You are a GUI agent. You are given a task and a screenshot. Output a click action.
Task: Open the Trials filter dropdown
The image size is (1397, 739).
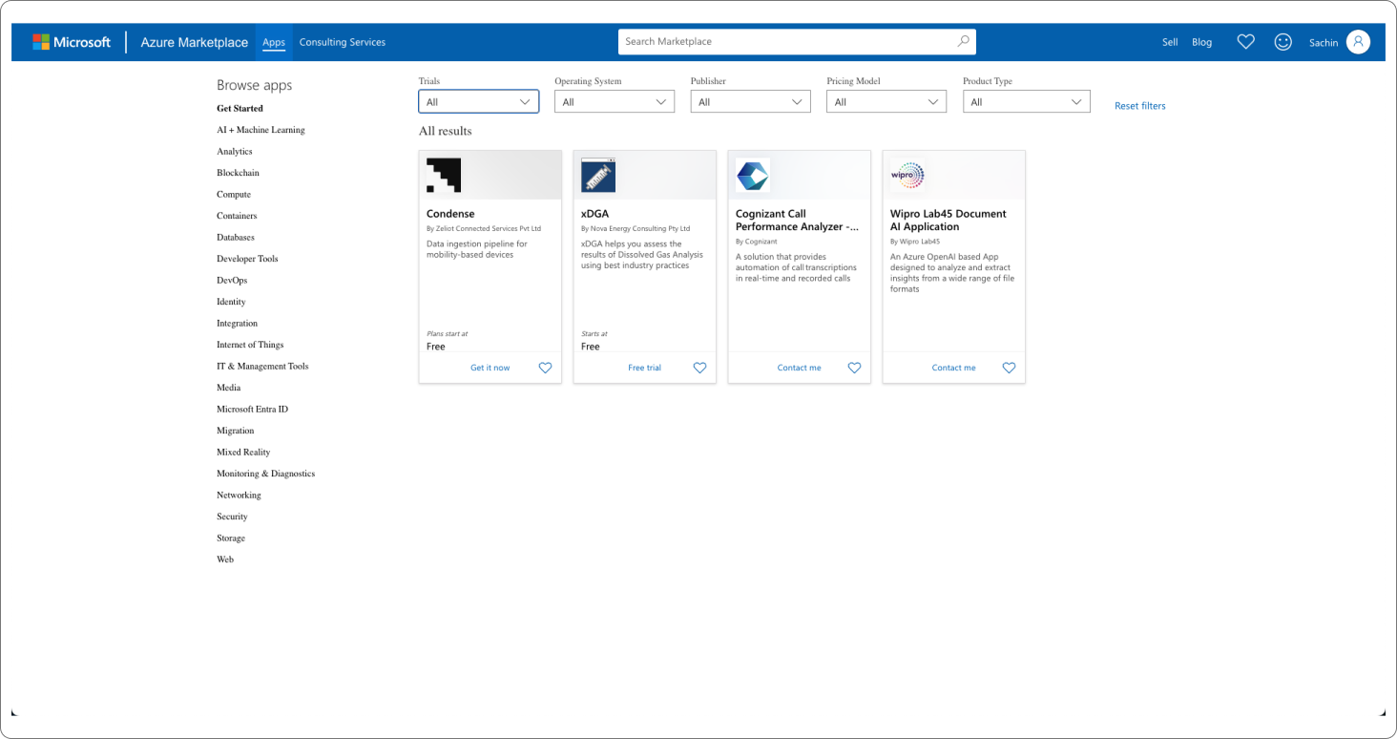point(479,101)
